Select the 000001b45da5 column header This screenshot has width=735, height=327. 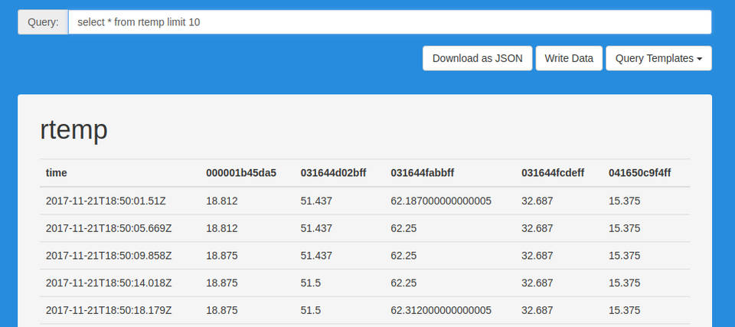point(240,173)
